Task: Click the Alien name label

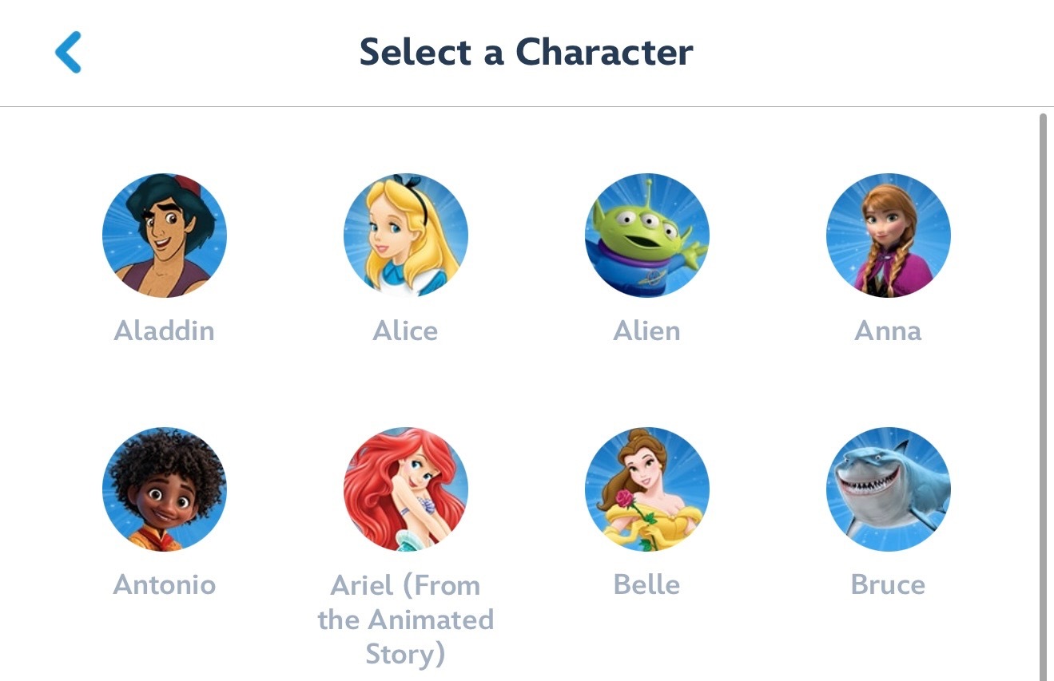Action: tap(646, 331)
